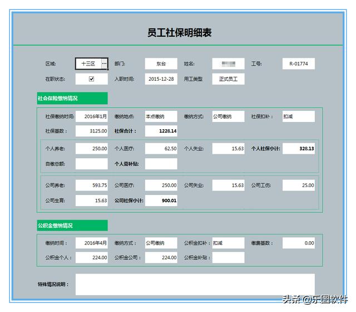356x312 pixels.
Task: Click the 缴费基数 field showing 0.00
Action: coord(298,243)
